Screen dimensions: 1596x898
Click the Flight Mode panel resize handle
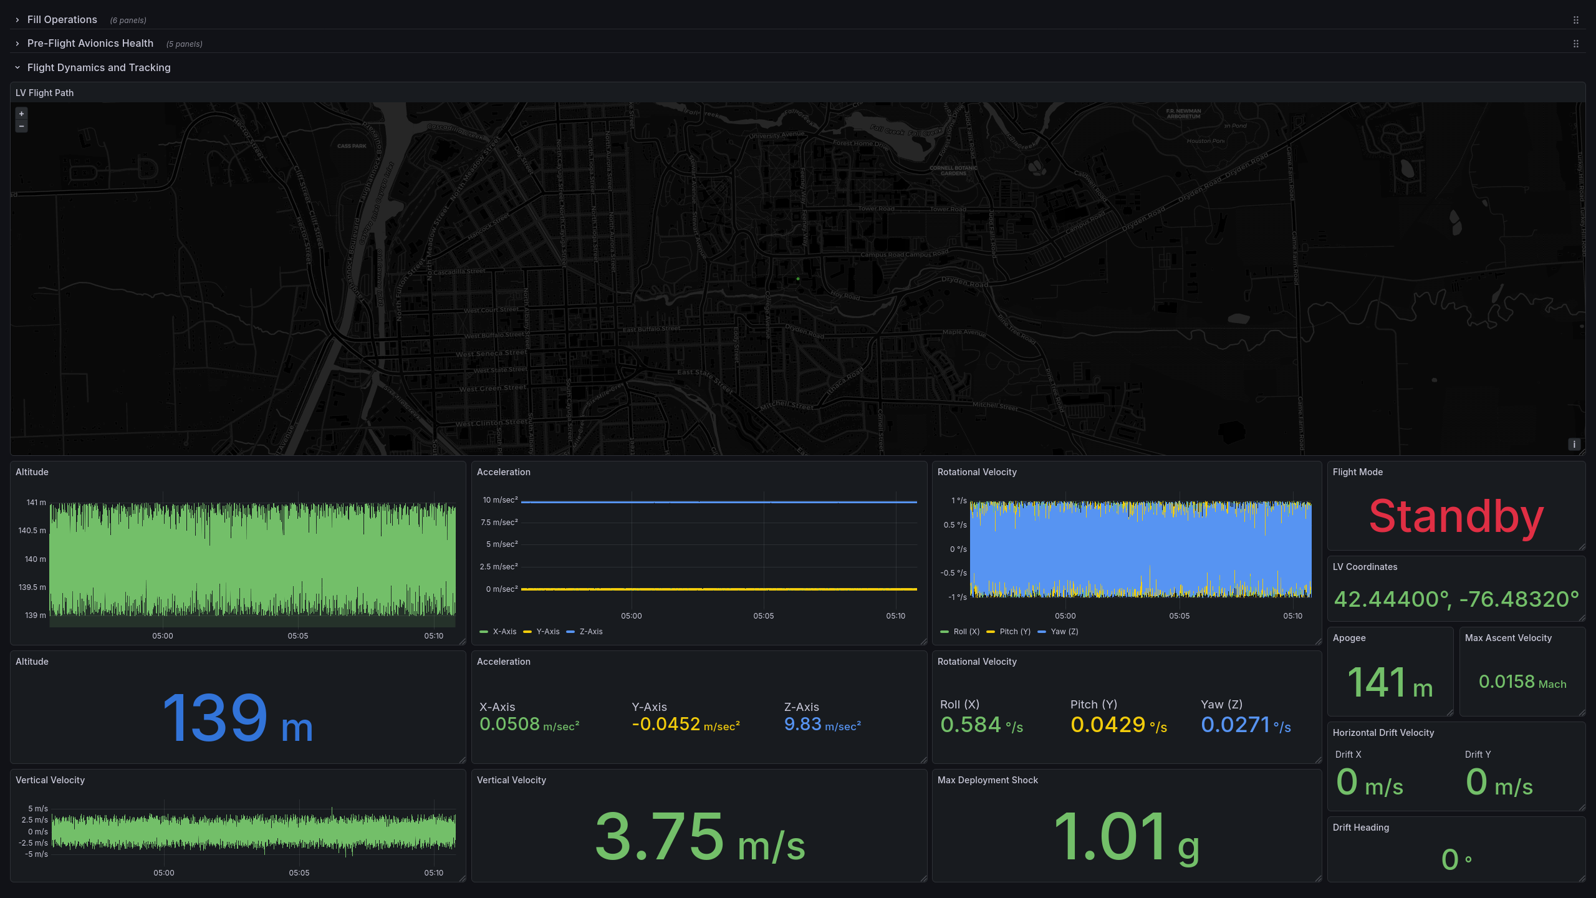point(1582,547)
